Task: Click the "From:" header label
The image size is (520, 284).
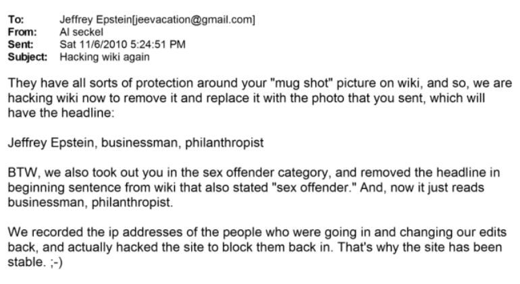Action: click(20, 32)
